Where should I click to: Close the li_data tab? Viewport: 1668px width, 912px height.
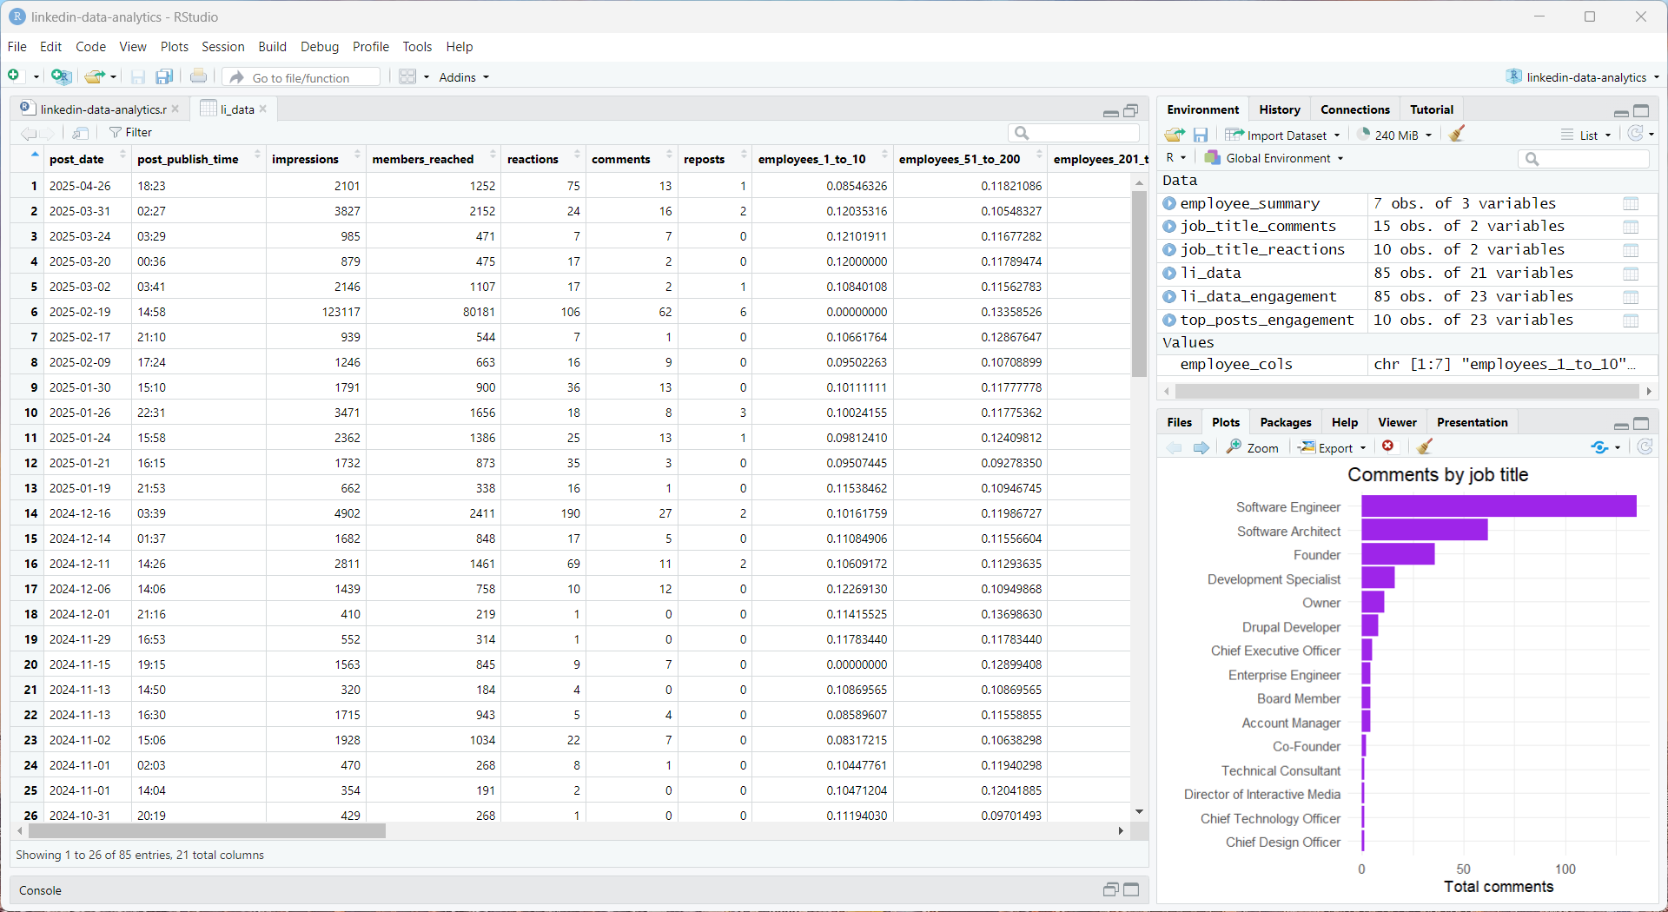pyautogui.click(x=263, y=109)
